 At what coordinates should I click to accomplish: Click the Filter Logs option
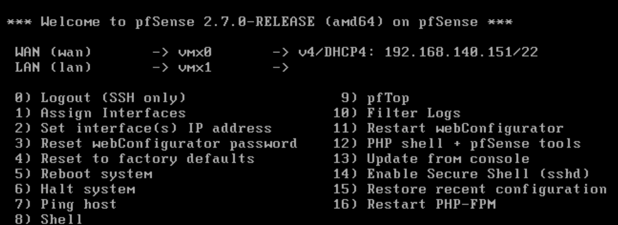(x=396, y=113)
